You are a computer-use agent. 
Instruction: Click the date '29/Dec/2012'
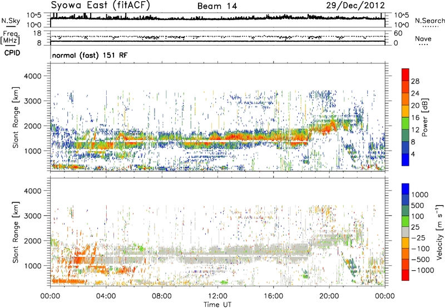pyautogui.click(x=355, y=5)
